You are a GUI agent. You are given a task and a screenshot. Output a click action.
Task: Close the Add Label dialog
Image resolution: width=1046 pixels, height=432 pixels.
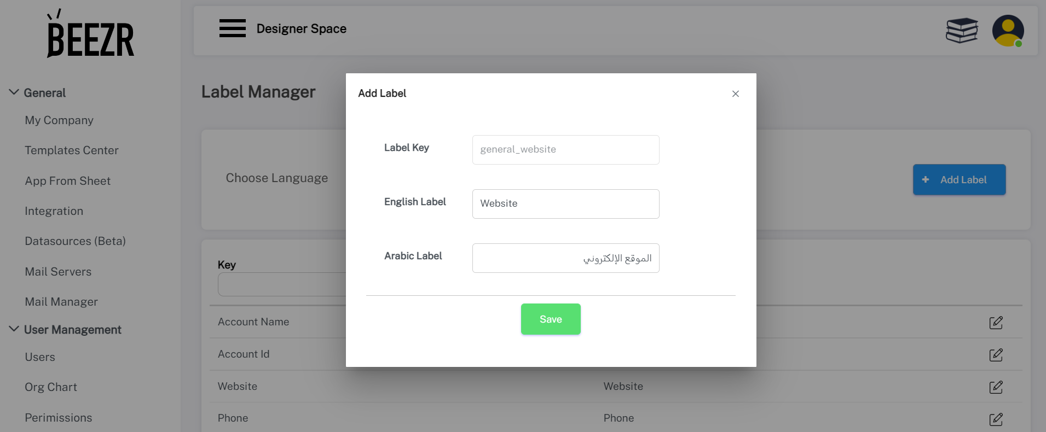point(736,94)
